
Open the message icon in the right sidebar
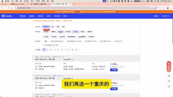(x=169, y=81)
